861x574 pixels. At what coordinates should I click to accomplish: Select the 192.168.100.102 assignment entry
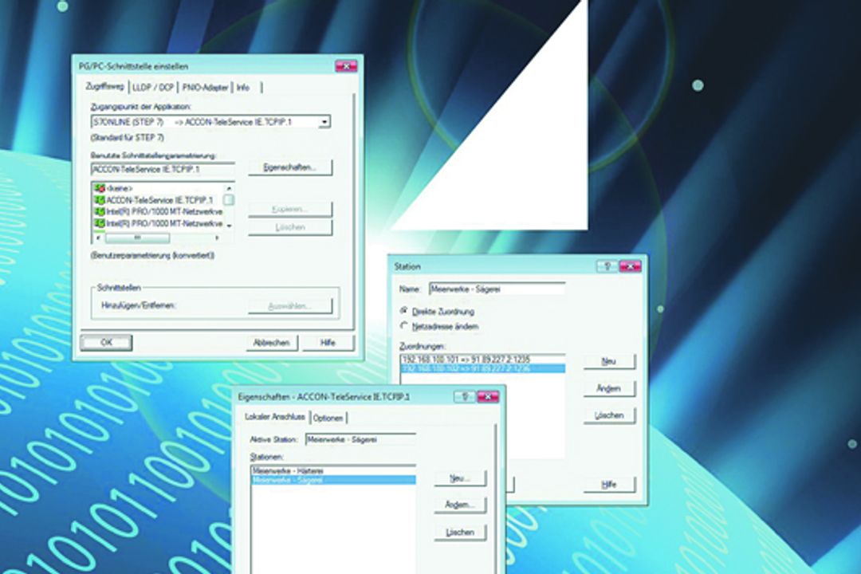click(482, 368)
